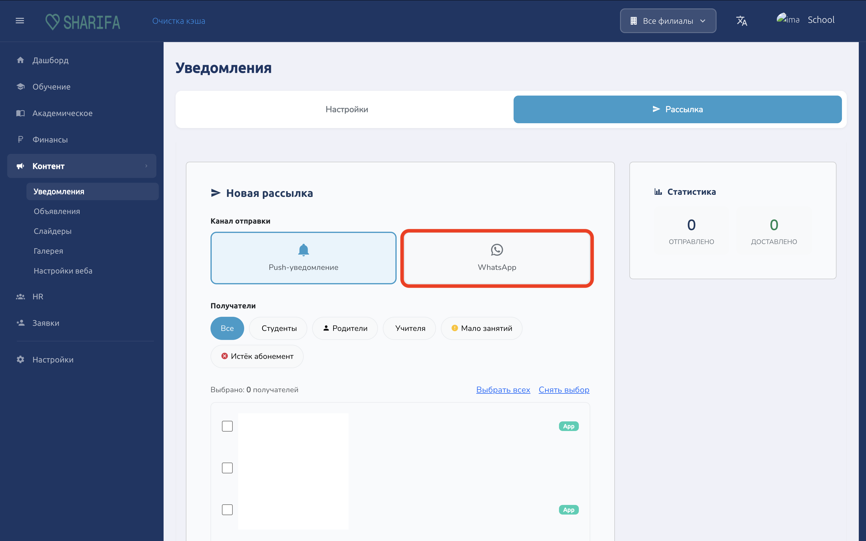This screenshot has width=866, height=541.
Task: Open Объявления in the sidebar
Action: click(57, 211)
